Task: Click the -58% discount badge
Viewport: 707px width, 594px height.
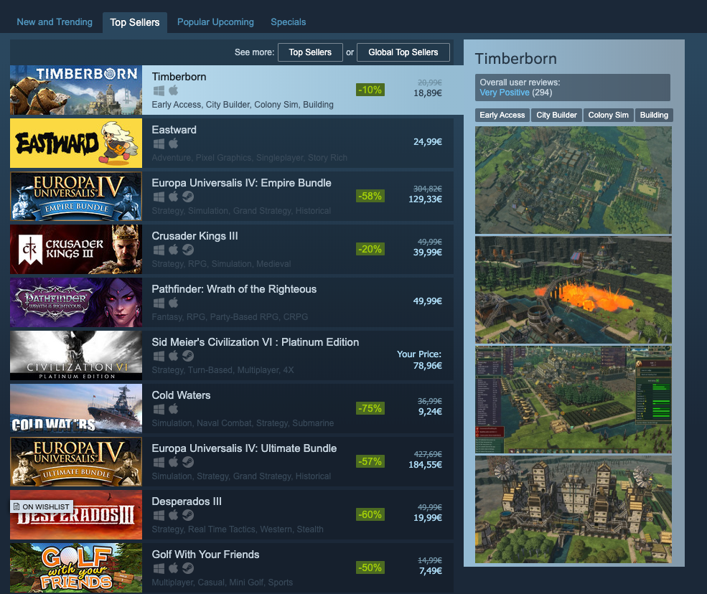Action: pyautogui.click(x=370, y=196)
